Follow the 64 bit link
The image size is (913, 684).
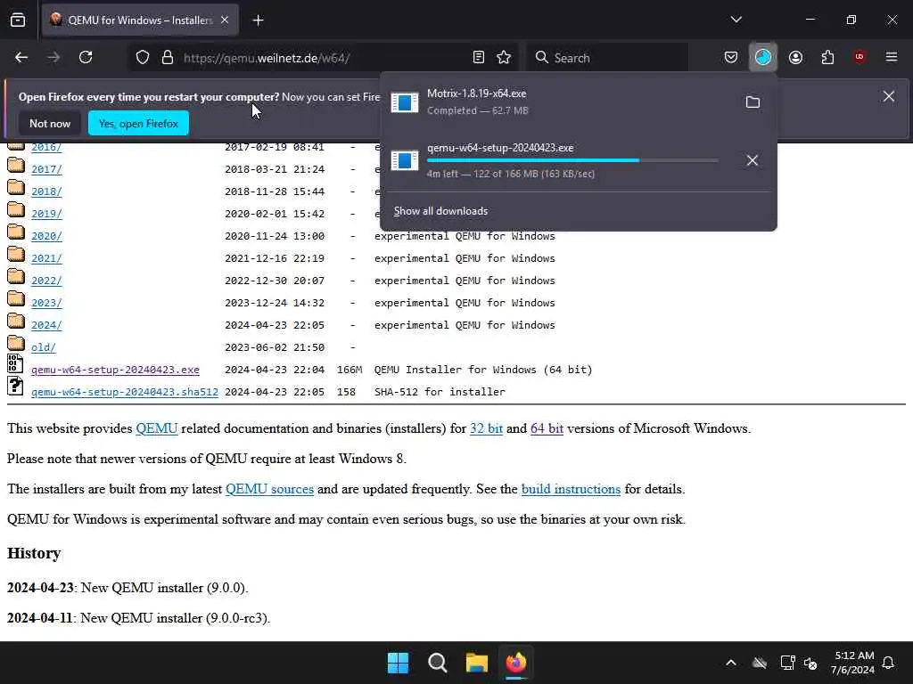(x=547, y=428)
